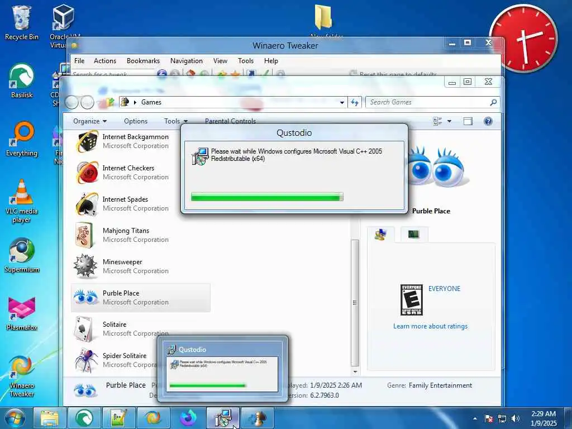Select Internet Spades game icon
Screen dimensions: 572x429
tap(87, 204)
